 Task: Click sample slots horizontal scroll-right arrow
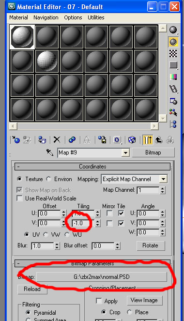154,126
